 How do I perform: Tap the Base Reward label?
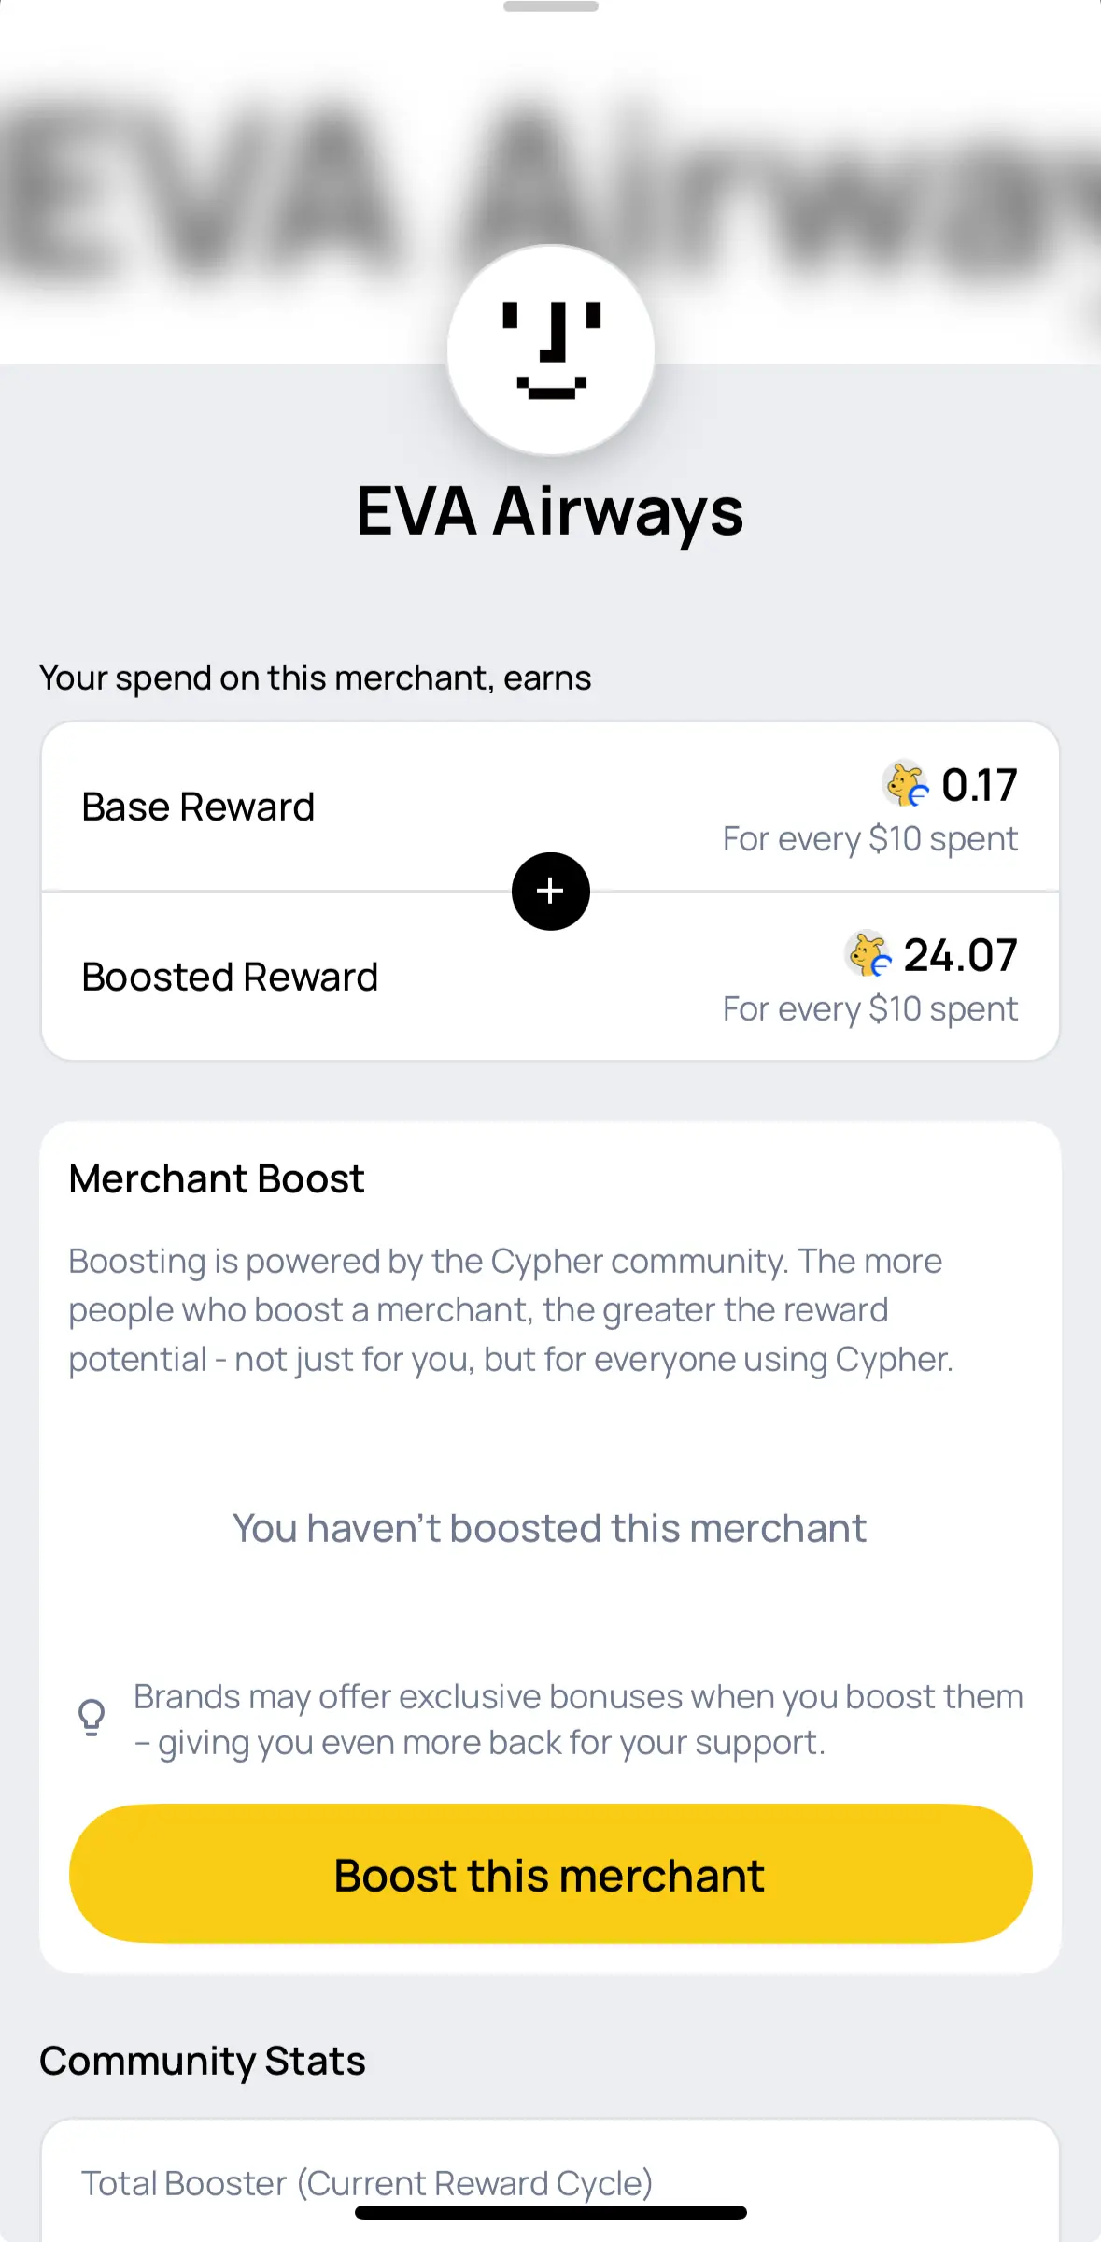(x=198, y=807)
